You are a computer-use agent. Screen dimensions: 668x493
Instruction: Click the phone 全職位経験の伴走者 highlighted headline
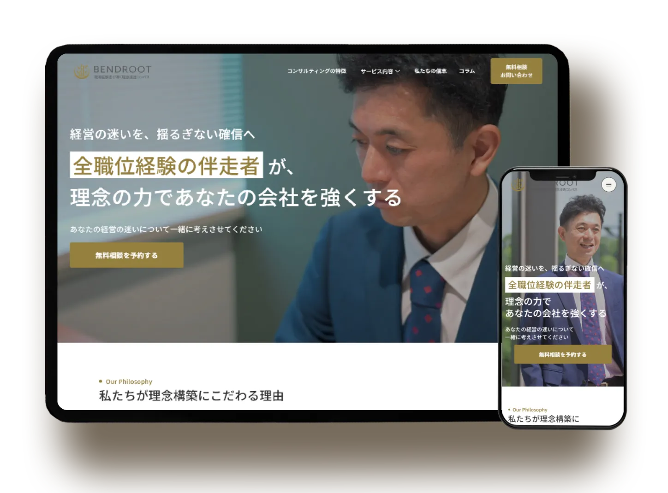click(x=549, y=285)
